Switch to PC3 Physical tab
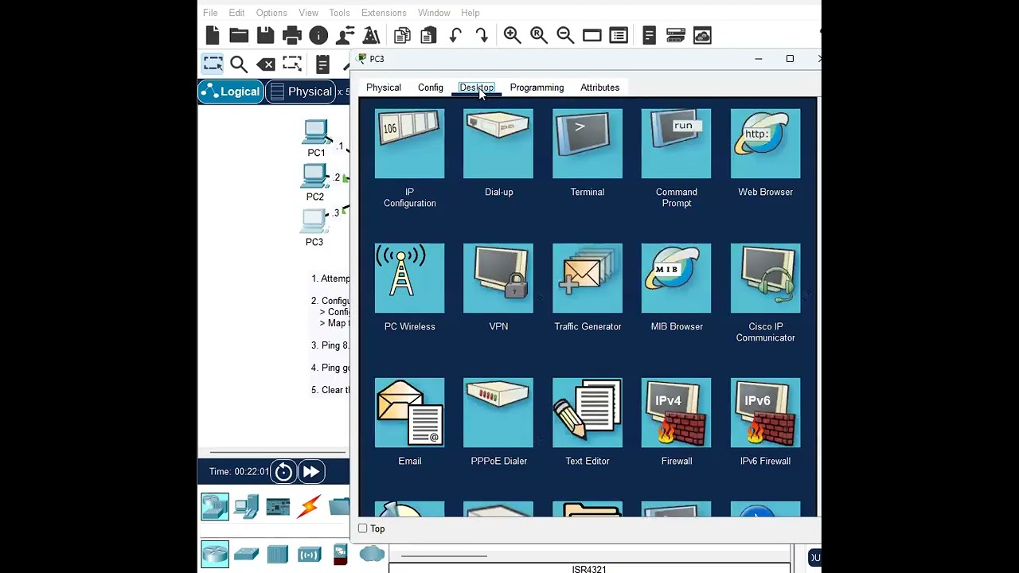 (x=384, y=88)
